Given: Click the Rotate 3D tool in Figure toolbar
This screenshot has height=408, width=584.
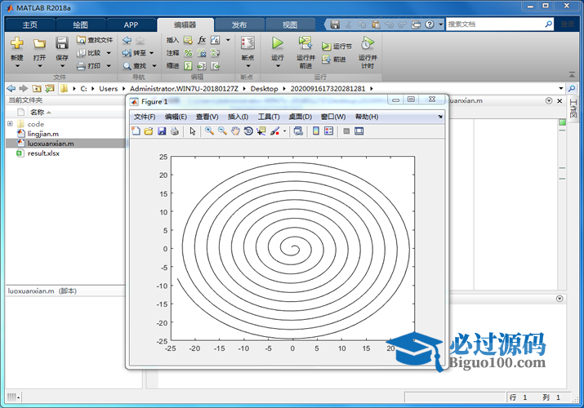Looking at the screenshot, I should pyautogui.click(x=248, y=131).
